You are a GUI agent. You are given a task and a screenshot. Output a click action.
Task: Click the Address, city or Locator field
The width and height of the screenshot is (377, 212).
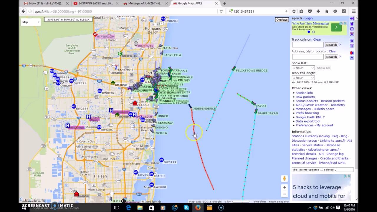[308, 57]
